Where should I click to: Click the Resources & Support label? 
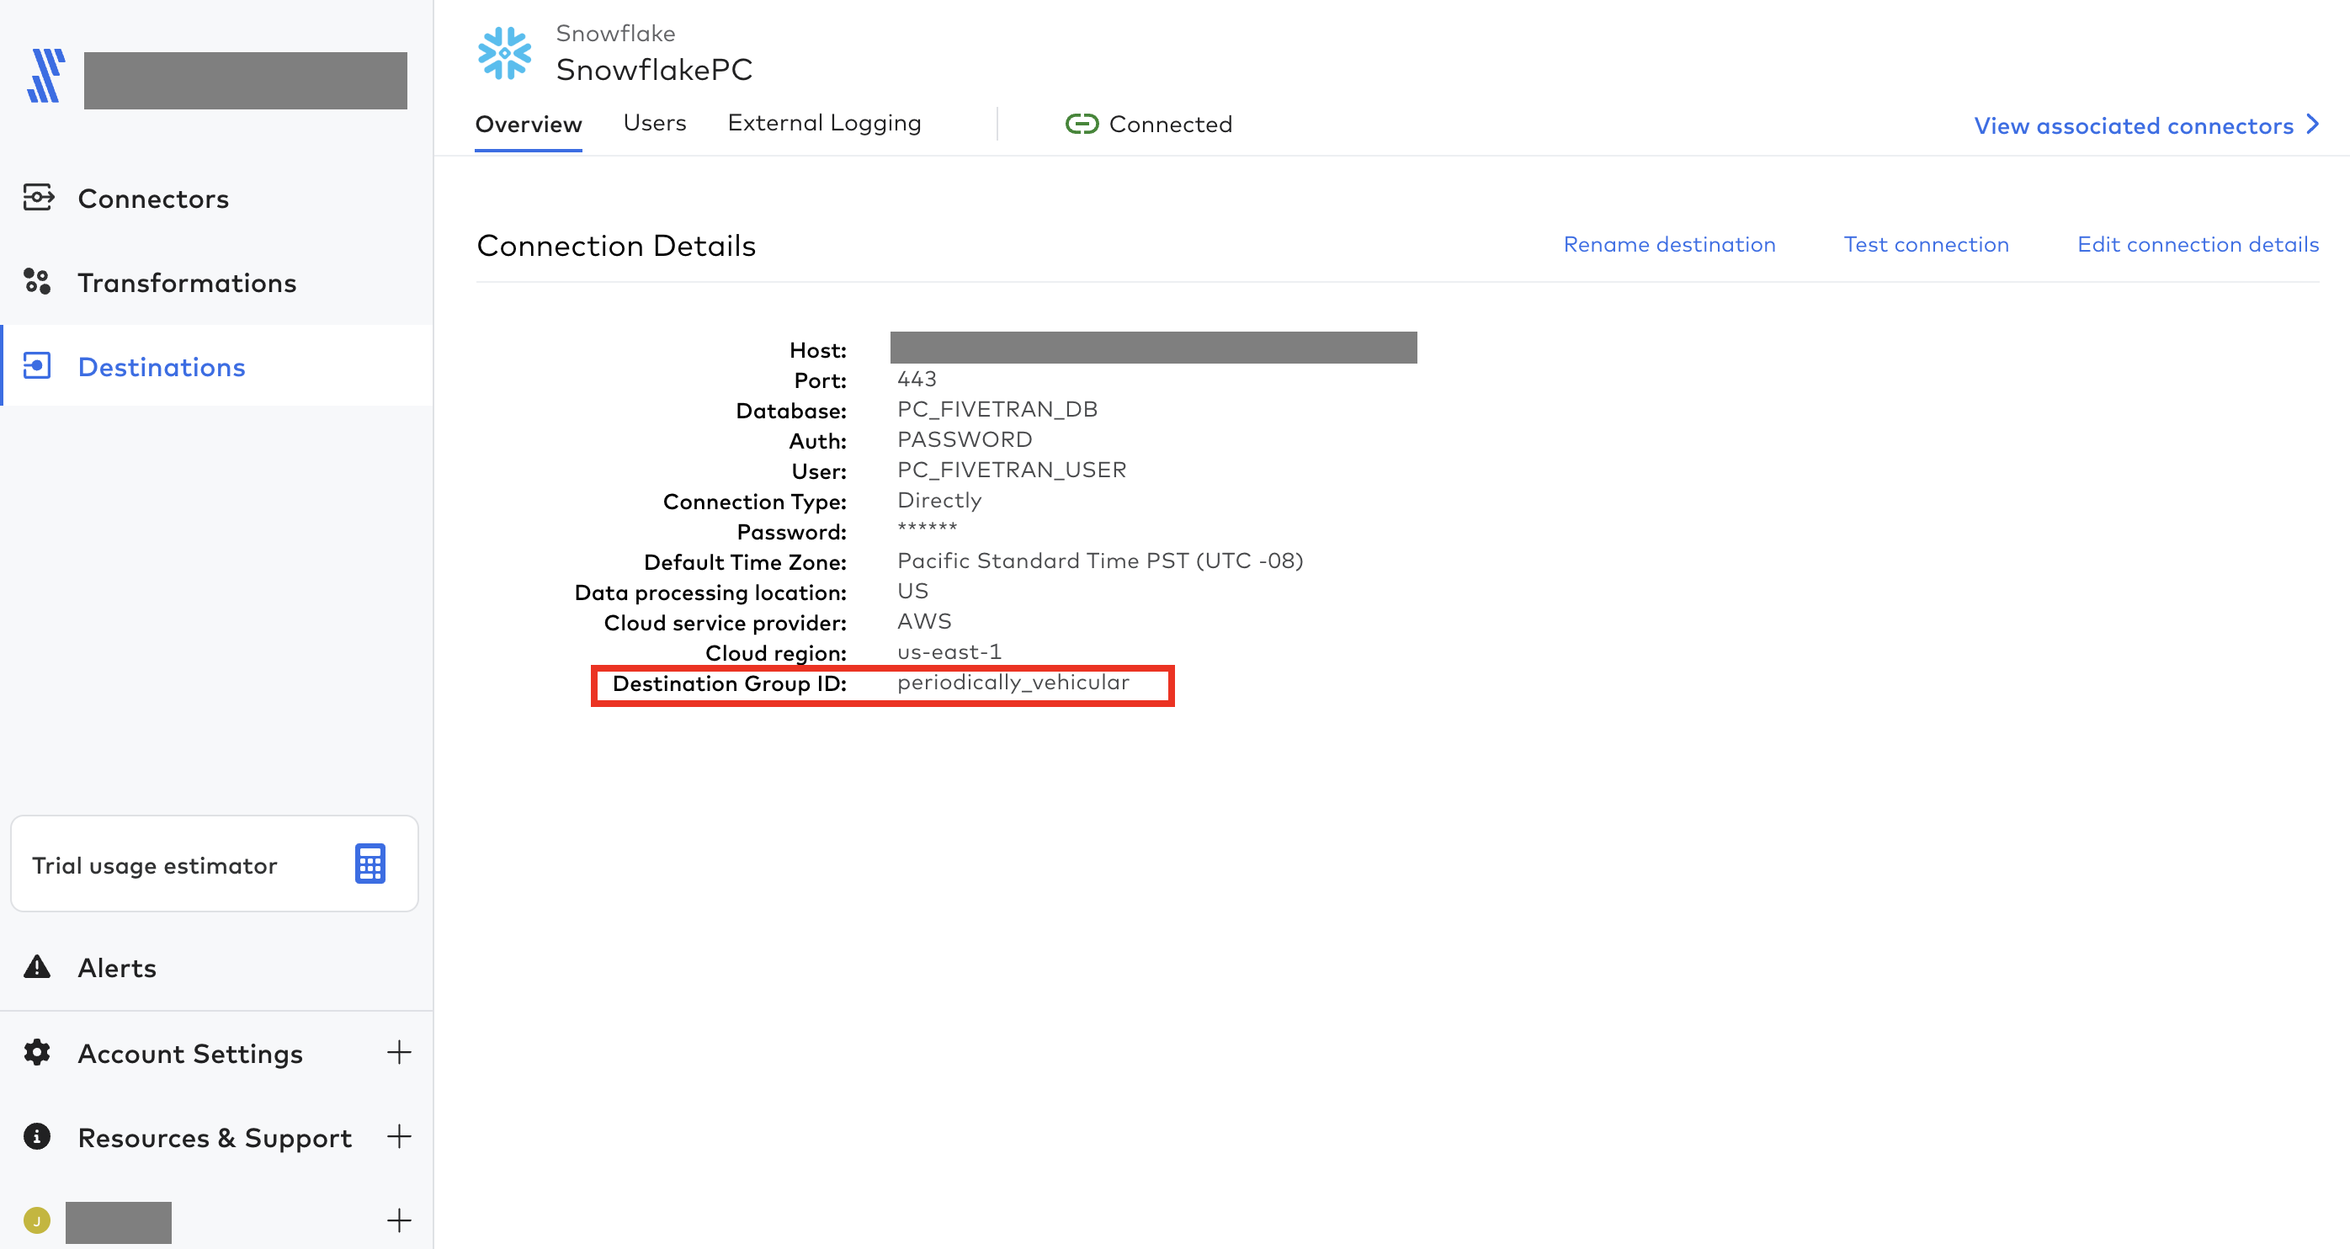[x=215, y=1138]
